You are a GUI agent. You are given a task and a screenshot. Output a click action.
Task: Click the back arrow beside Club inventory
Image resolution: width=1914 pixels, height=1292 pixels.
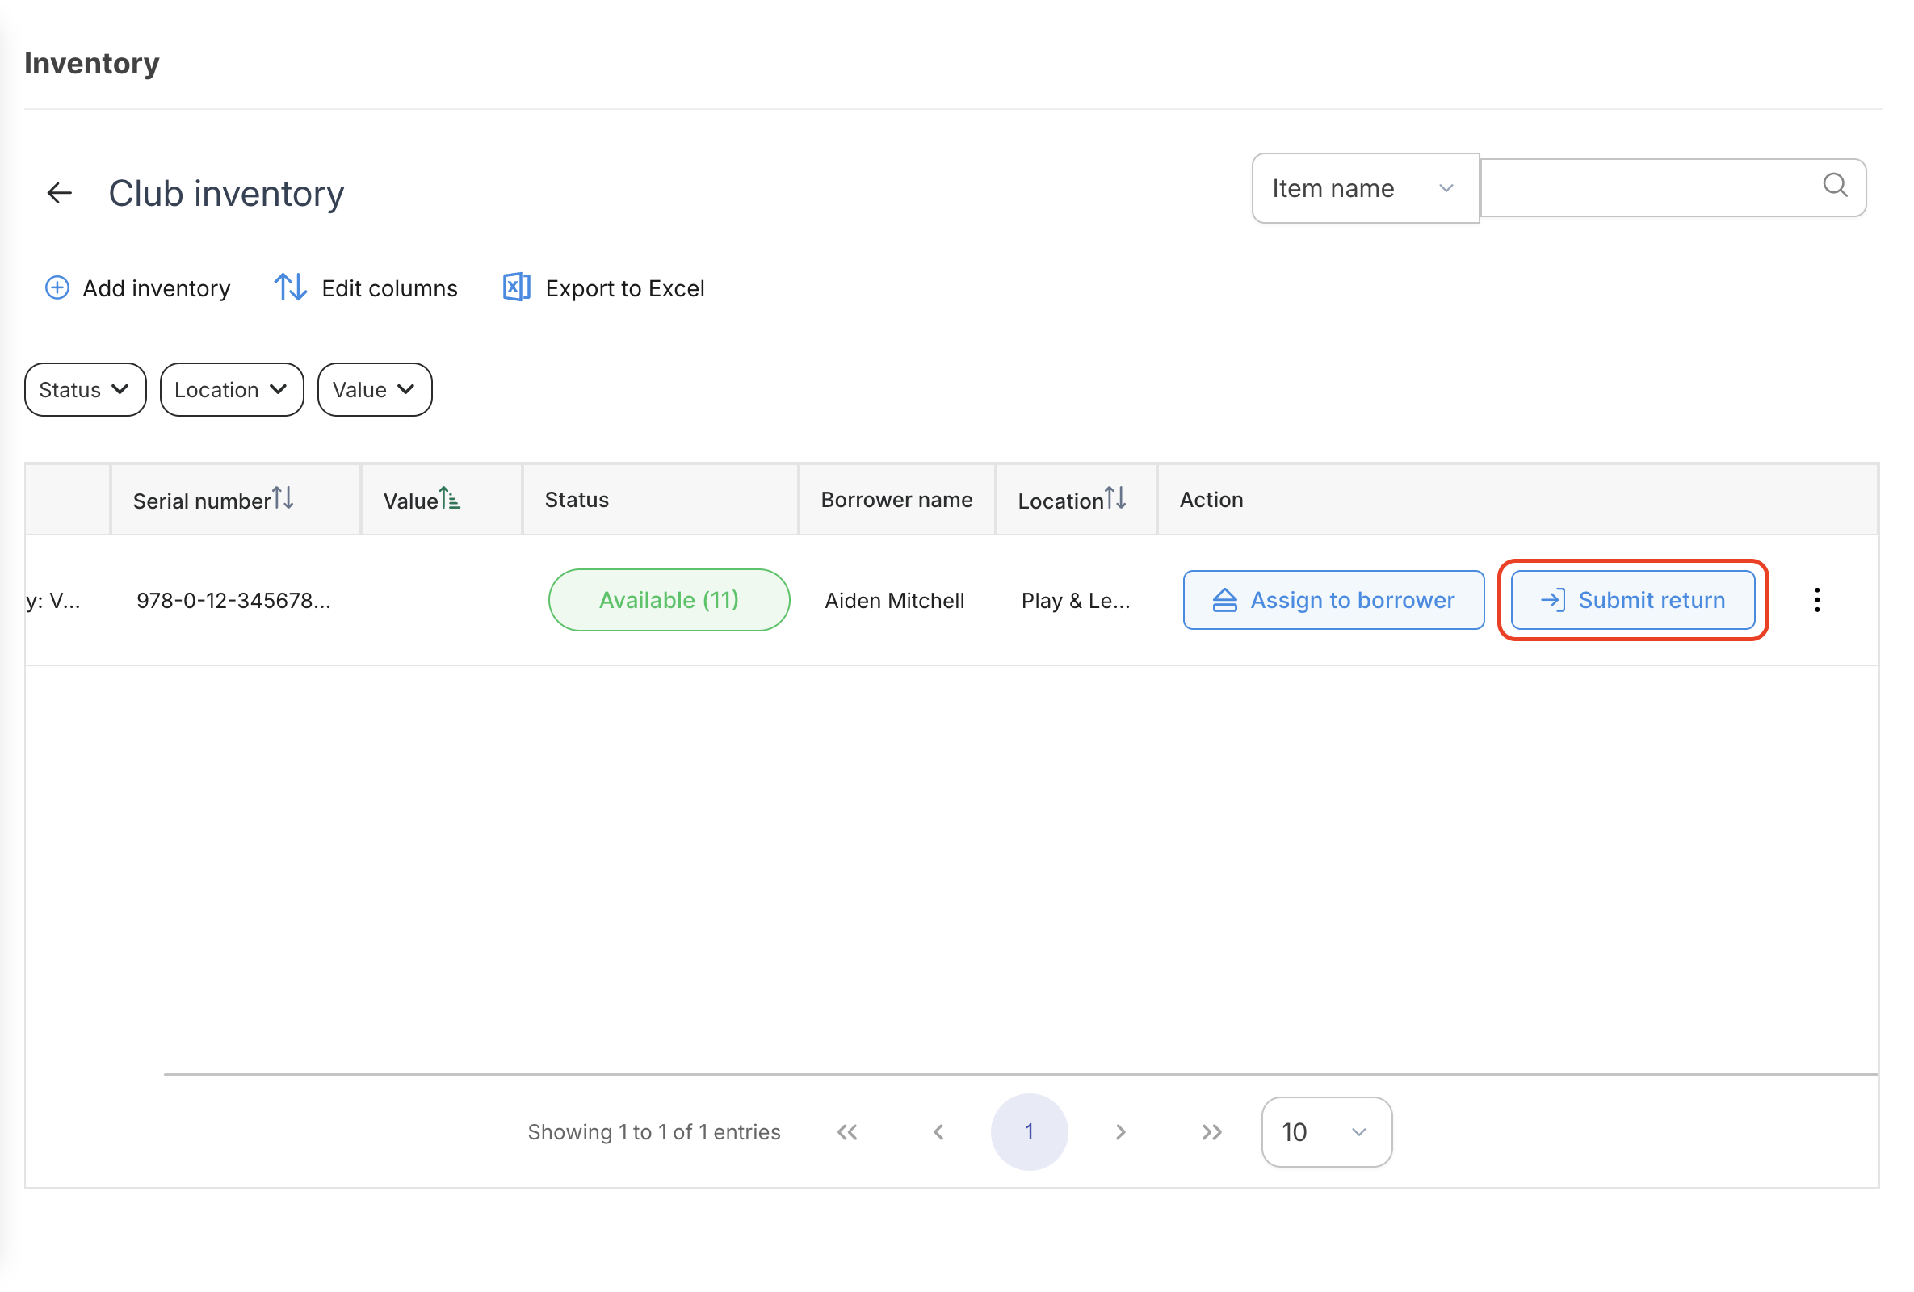point(59,193)
